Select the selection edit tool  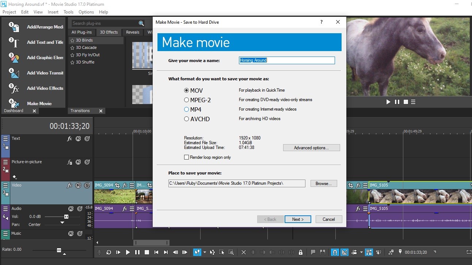click(x=222, y=252)
